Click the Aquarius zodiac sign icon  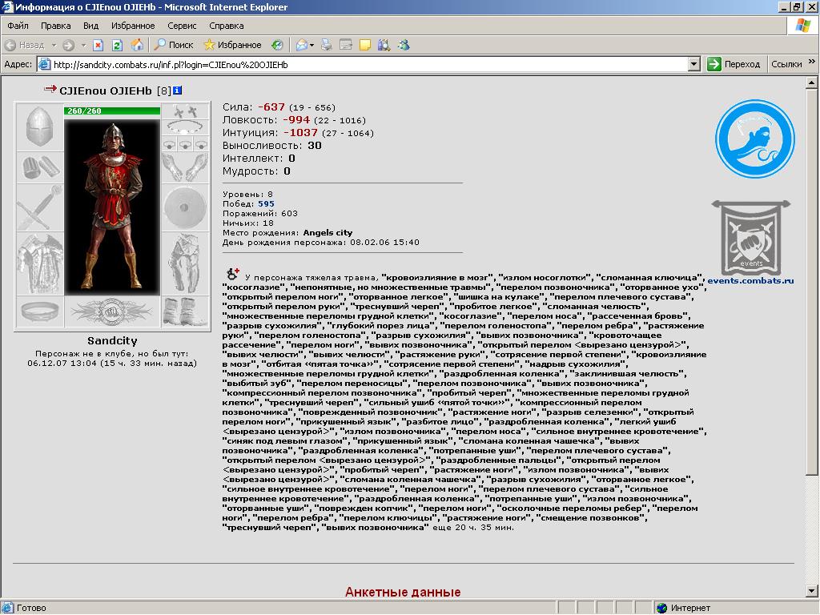coord(754,139)
